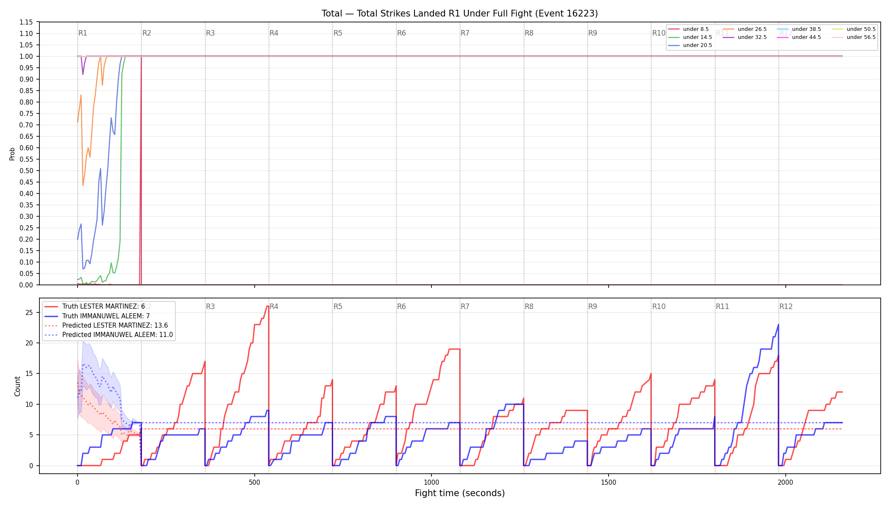Click R10 round label in the probability chart
Screen dimensions: 890x508
coord(659,33)
